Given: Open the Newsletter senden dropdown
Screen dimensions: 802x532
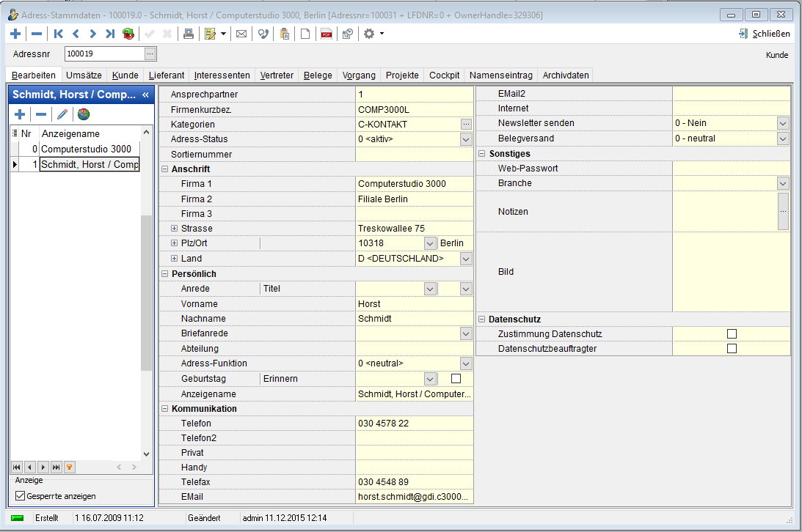Looking at the screenshot, I should (x=783, y=123).
